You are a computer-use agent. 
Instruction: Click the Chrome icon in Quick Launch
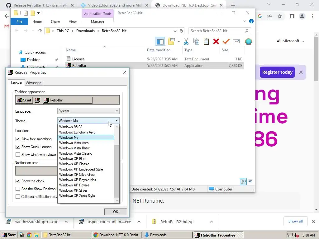click(29, 235)
